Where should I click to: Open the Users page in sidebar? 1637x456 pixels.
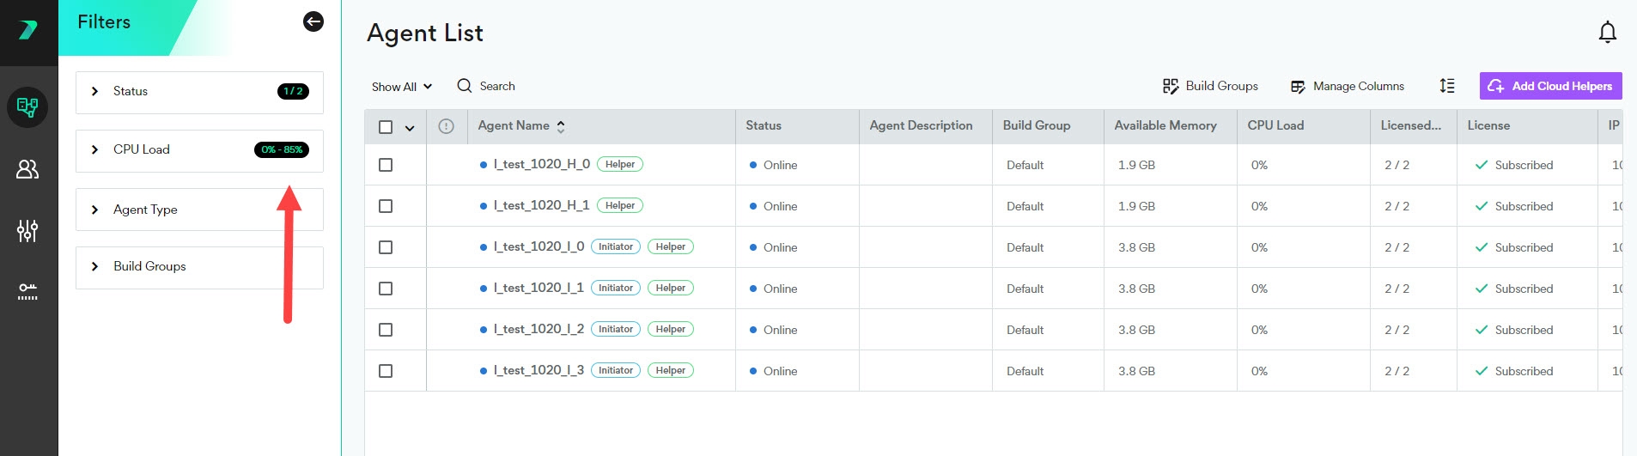(x=27, y=169)
